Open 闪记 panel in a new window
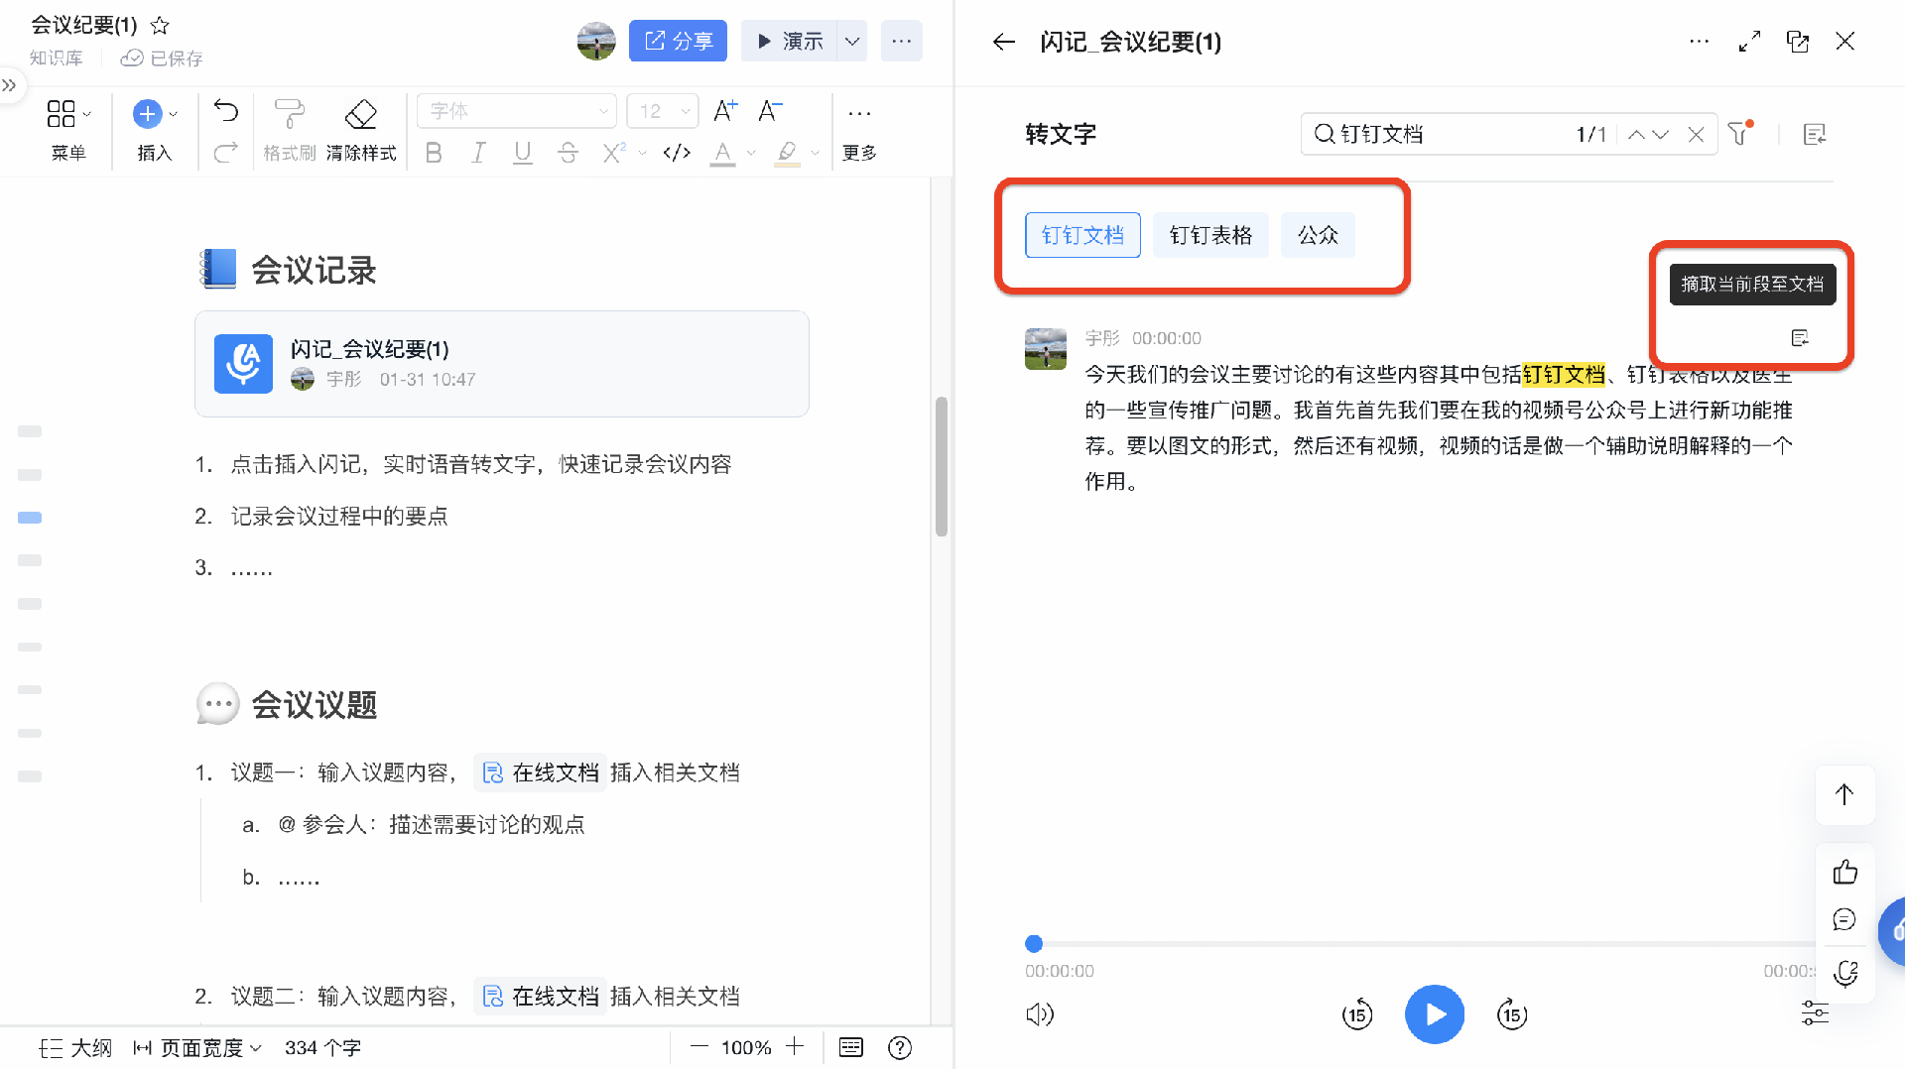 1798,42
